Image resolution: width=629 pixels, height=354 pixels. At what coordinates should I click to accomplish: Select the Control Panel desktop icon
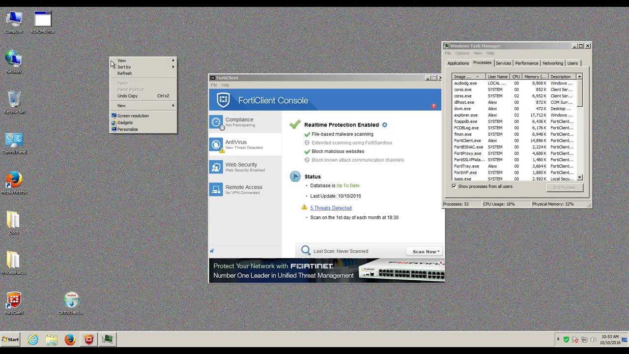tap(14, 143)
